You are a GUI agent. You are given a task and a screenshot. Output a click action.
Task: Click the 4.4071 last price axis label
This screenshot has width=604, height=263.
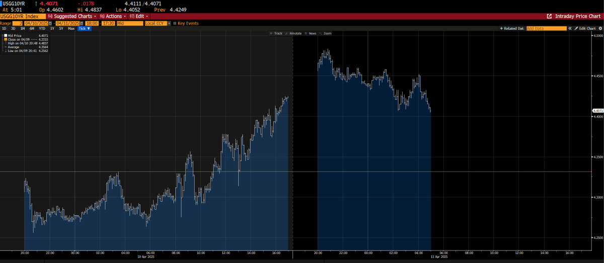pos(597,111)
